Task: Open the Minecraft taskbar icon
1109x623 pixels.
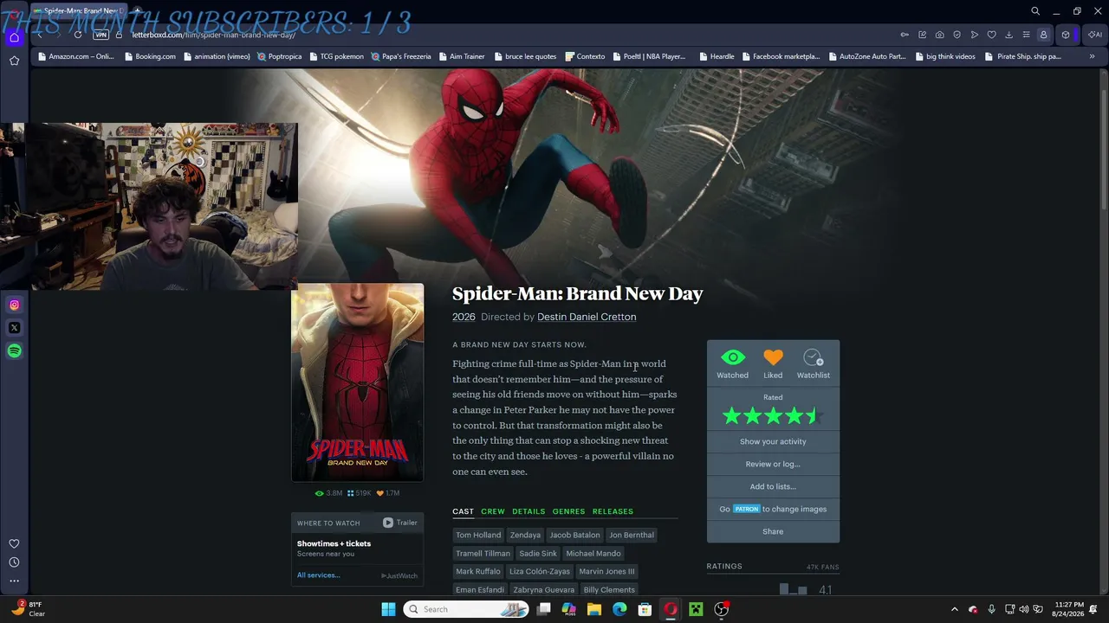Action: tap(696, 609)
